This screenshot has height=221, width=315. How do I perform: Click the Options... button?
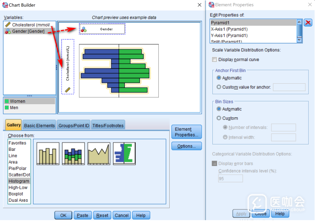coord(186,146)
